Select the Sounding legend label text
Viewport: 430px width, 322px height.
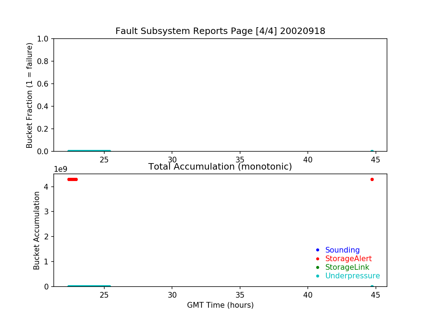342,250
